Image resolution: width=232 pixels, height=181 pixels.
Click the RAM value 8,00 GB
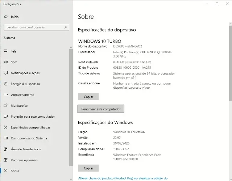[x=132, y=62]
